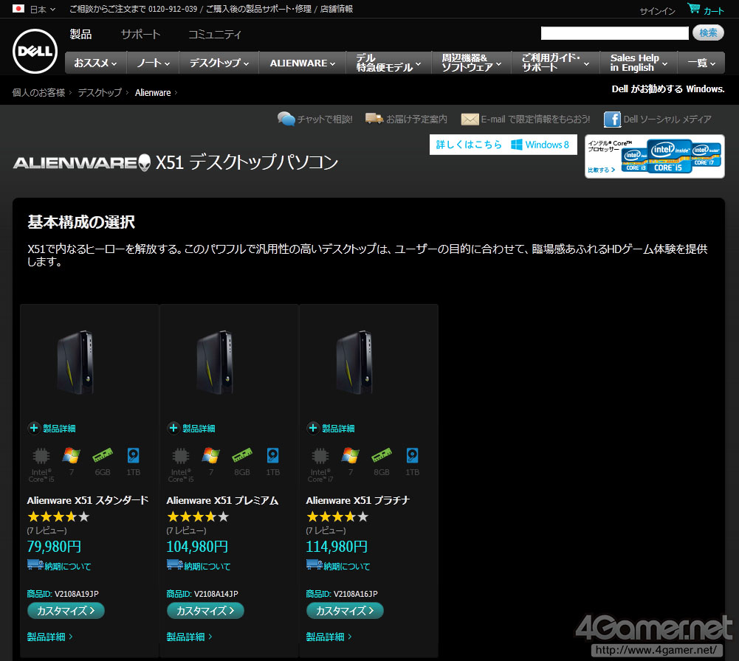Viewport: 739px width, 661px height.
Task: Click (7 レビュー) under X51 プレミアム
Action: click(186, 530)
